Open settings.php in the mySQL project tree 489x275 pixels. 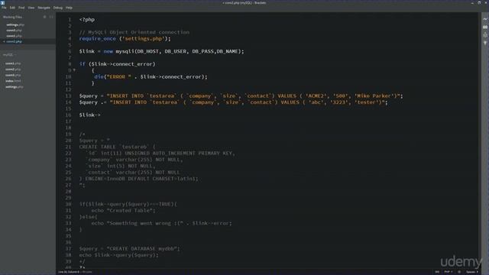click(15, 87)
